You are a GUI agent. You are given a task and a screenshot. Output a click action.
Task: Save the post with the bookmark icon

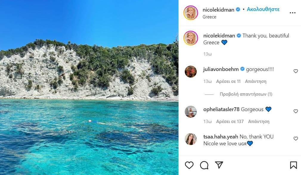pyautogui.click(x=293, y=165)
